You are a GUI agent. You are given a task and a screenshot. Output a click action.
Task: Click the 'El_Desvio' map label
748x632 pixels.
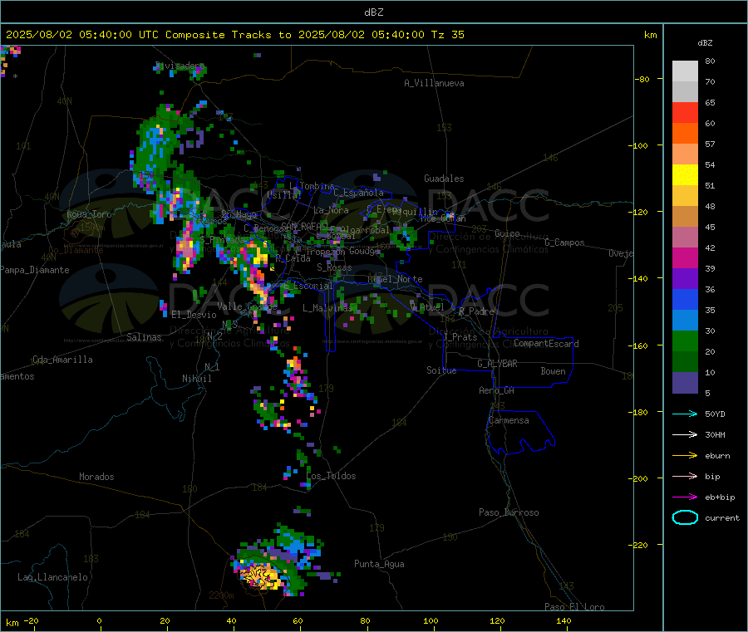(194, 315)
